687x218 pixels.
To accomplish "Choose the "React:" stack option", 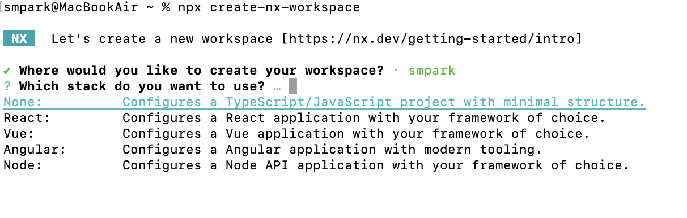I will (x=304, y=118).
